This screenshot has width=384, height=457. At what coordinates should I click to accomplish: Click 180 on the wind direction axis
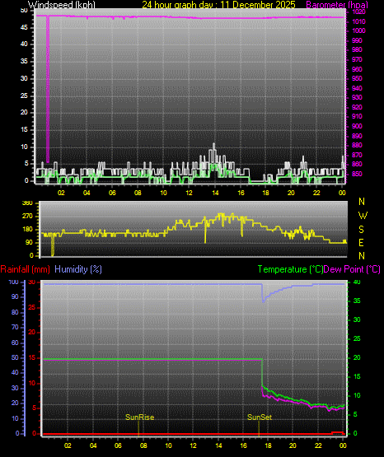[x=27, y=230]
